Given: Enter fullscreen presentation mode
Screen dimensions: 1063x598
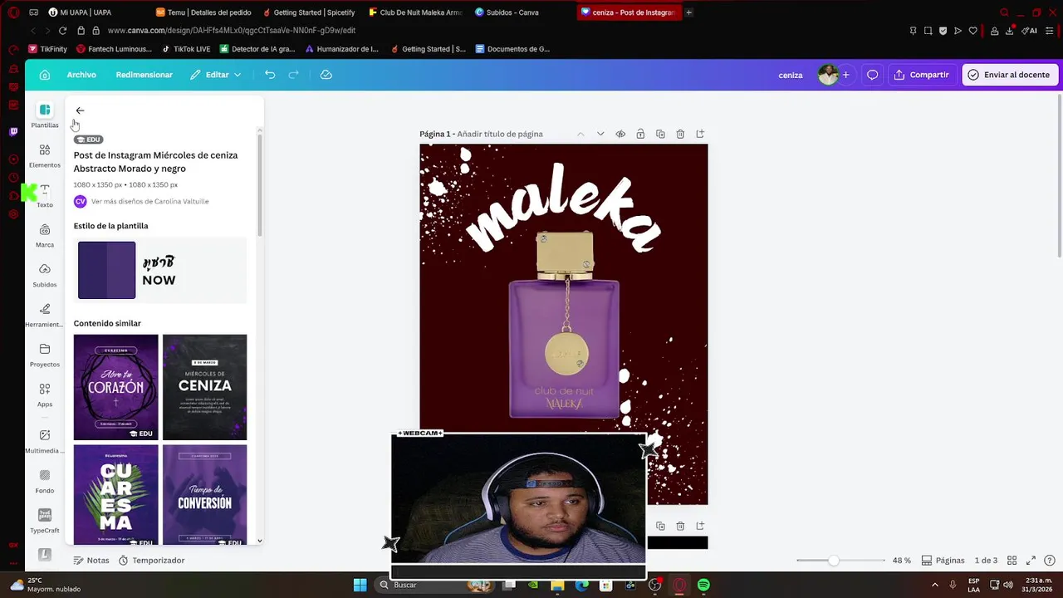Looking at the screenshot, I should pos(1031,561).
